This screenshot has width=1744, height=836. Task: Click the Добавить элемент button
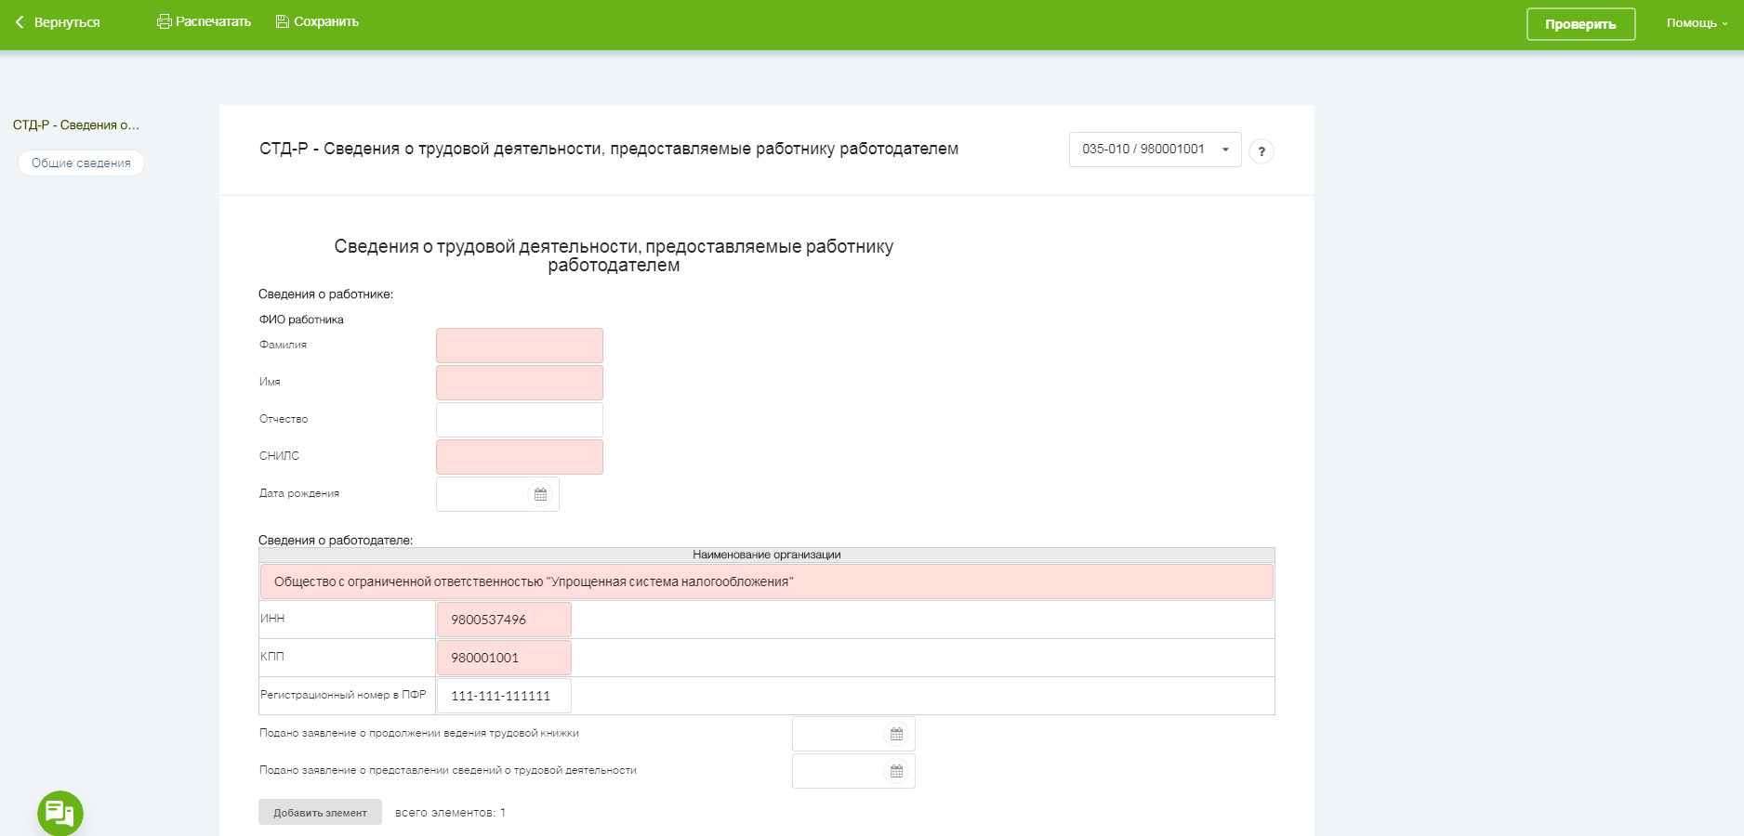coord(320,812)
